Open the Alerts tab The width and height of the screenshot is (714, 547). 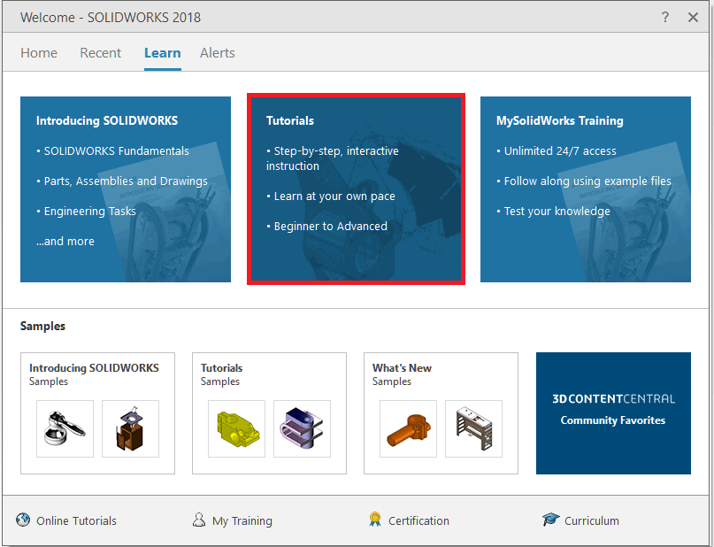point(218,53)
